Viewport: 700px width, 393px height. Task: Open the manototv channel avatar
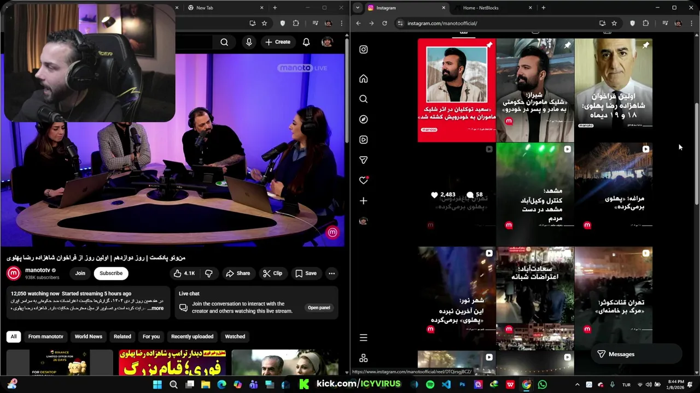point(14,273)
